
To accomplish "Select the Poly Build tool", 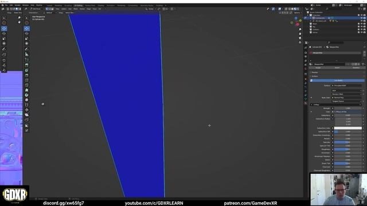I will [x=27, y=90].
